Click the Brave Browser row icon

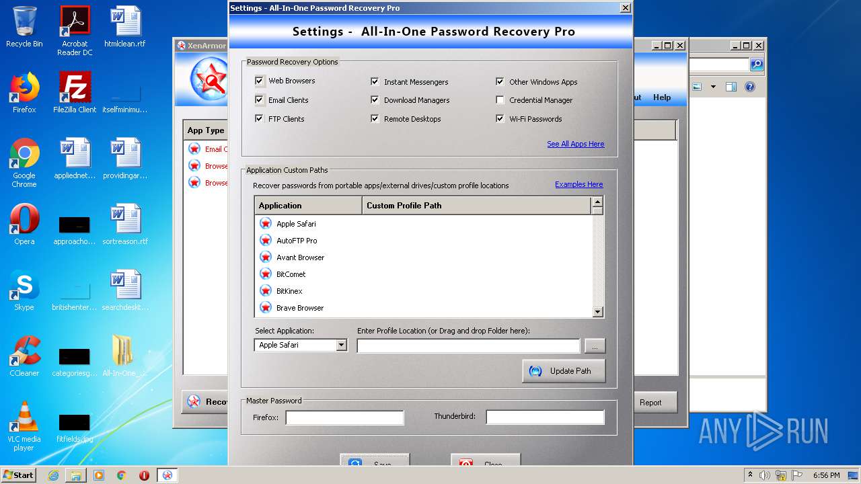point(266,307)
